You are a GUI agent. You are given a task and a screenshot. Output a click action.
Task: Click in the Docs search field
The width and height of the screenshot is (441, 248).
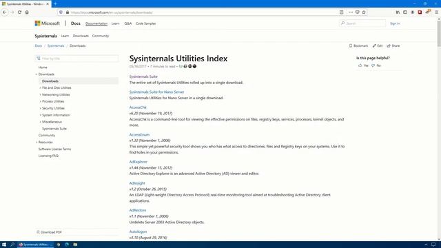click(x=362, y=23)
